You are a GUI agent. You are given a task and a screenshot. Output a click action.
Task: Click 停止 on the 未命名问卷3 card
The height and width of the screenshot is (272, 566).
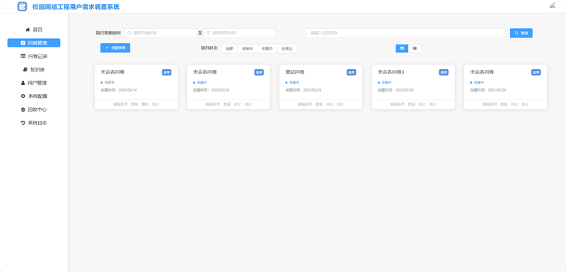(422, 105)
